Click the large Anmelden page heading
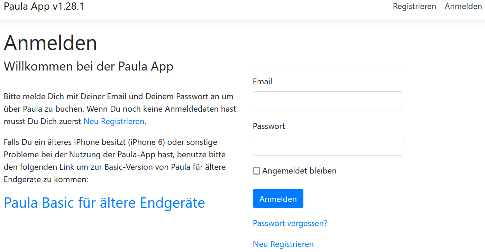485x252 pixels. (51, 43)
